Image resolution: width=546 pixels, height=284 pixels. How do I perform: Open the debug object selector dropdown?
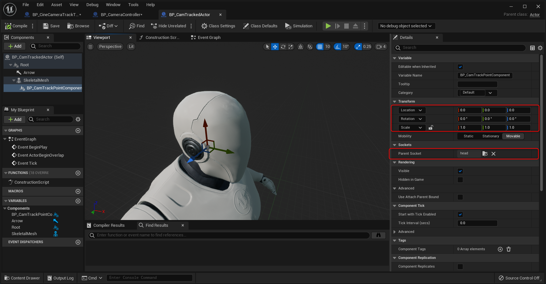[x=406, y=26]
